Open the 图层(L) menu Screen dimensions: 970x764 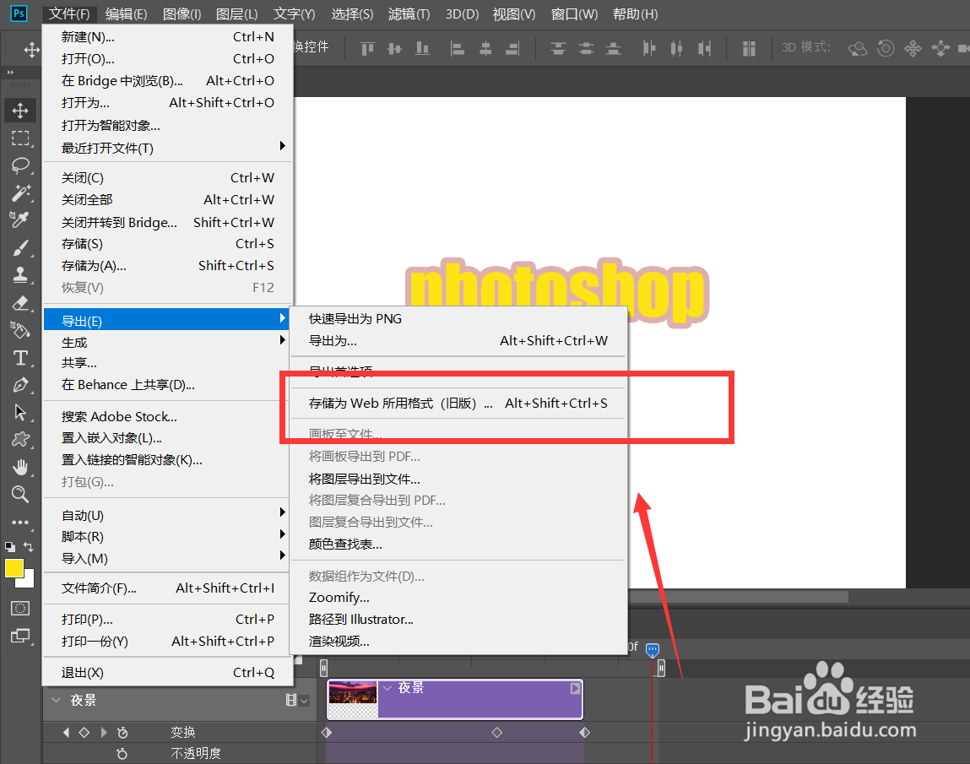[237, 14]
